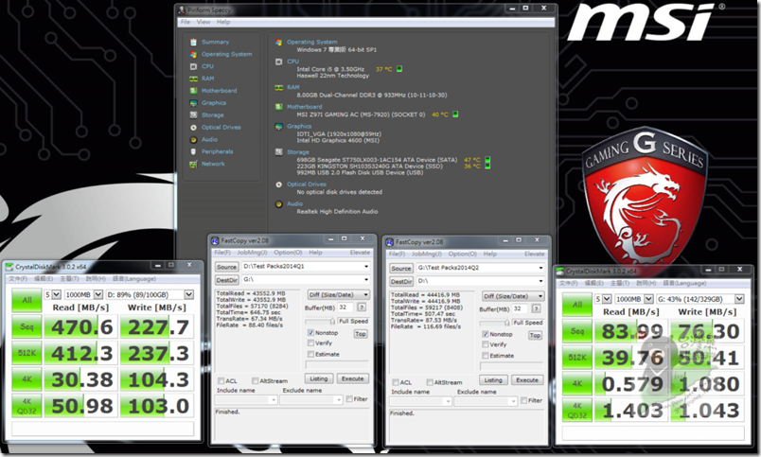
Task: Click Graphics monitor icon in summary pane
Action: point(278,126)
